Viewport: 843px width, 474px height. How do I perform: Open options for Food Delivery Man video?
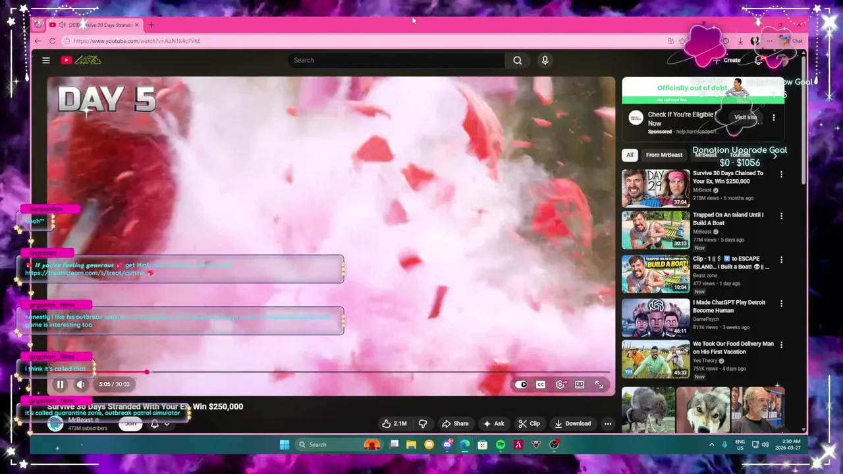(782, 345)
